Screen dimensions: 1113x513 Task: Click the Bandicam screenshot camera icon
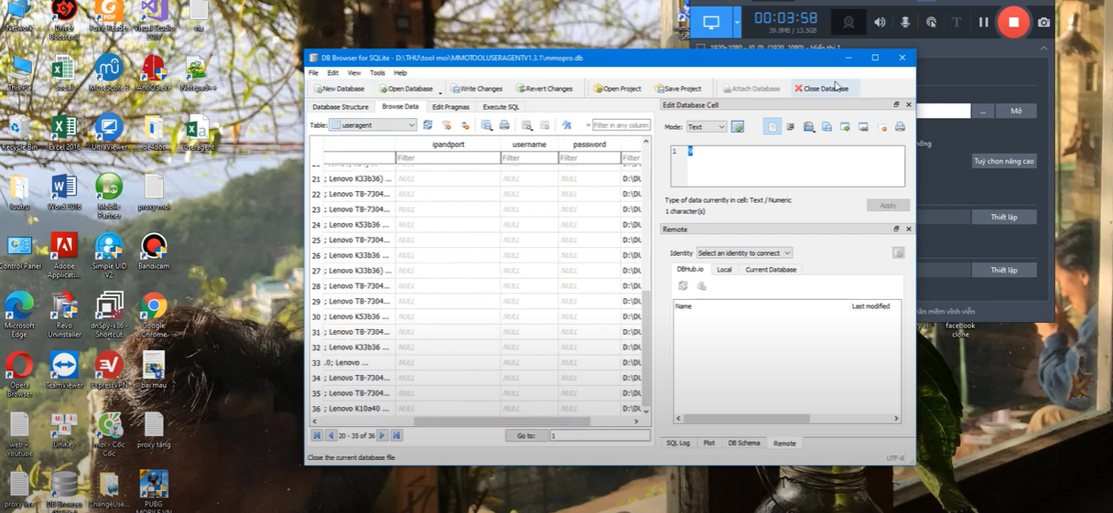click(1044, 22)
